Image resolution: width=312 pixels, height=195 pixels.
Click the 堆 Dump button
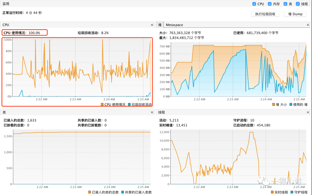295,14
